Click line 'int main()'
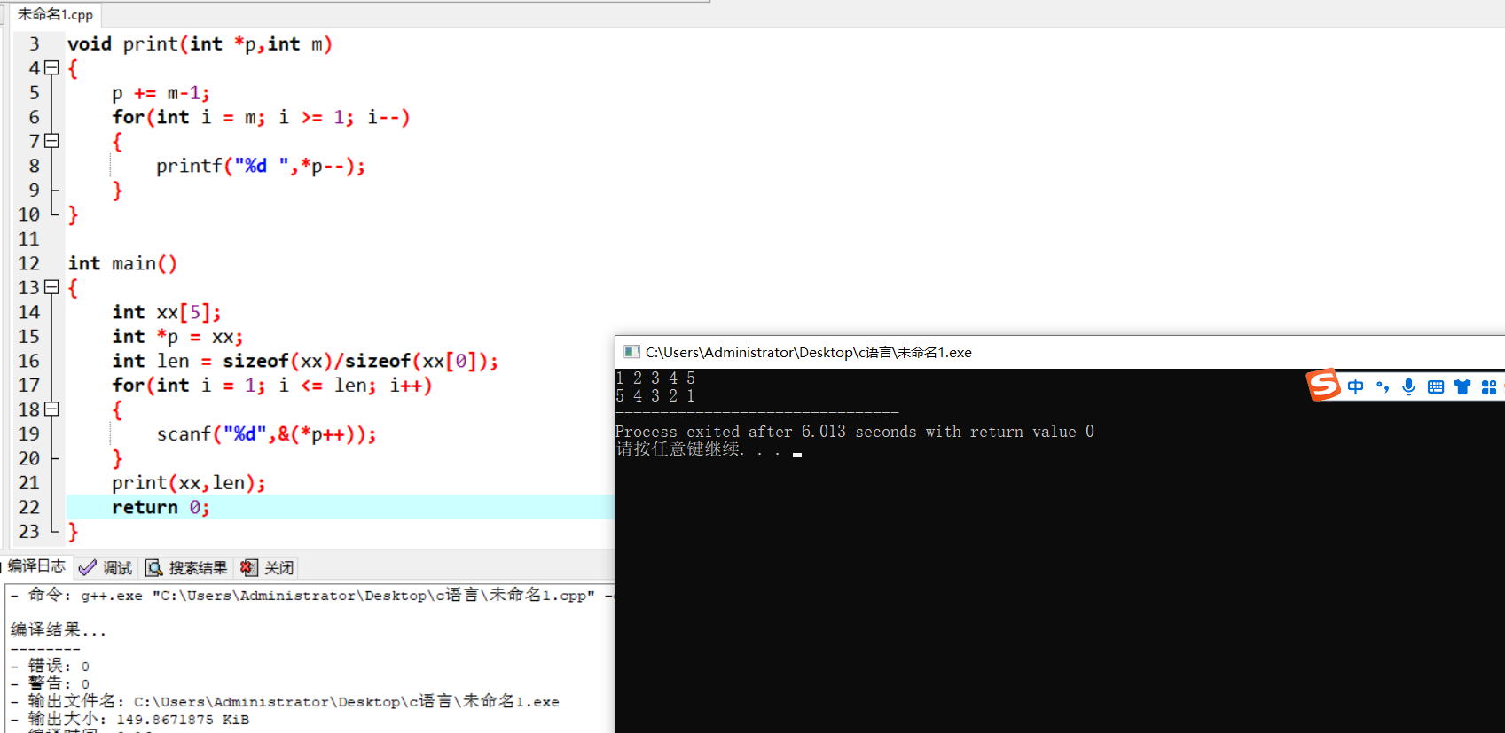Screen dimensions: 1505x733 pos(122,263)
